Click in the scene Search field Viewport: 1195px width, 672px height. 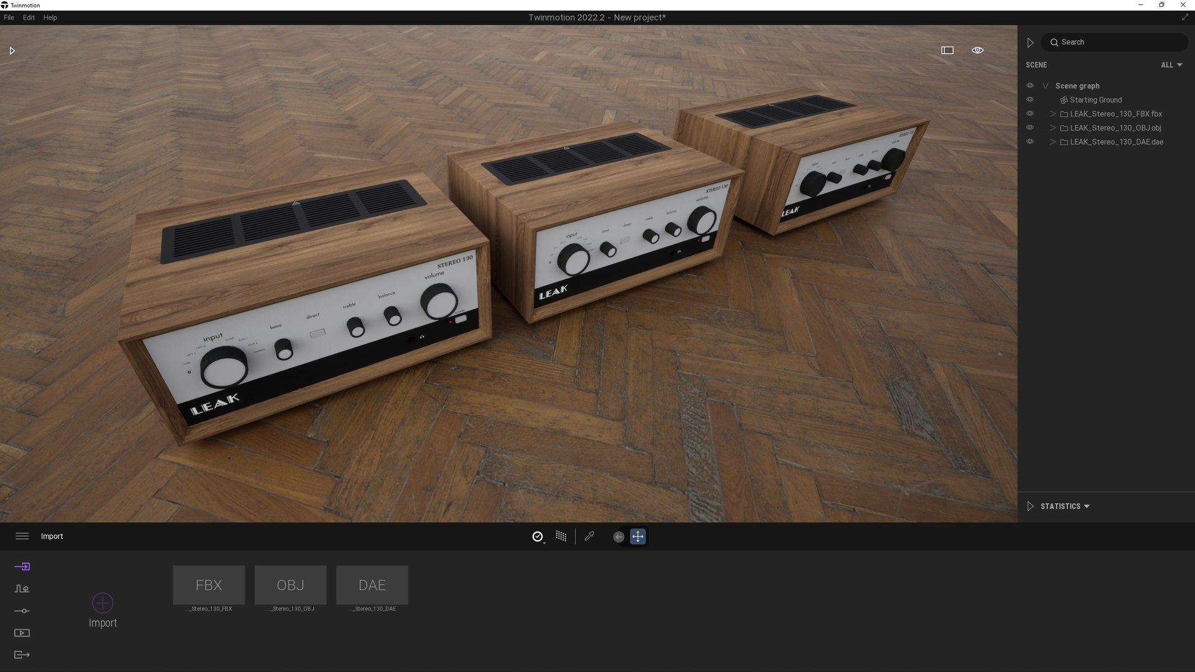(1114, 42)
